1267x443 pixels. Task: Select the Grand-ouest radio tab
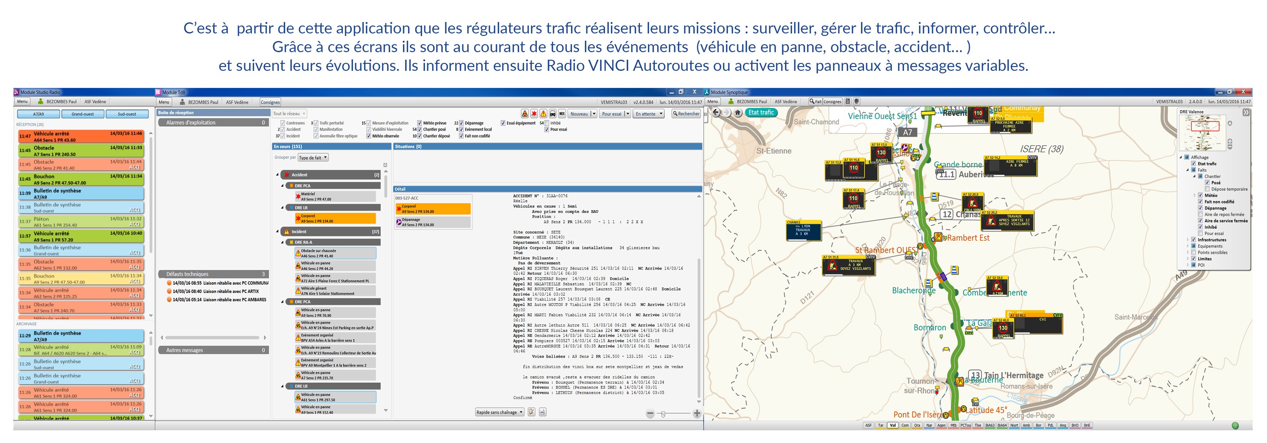(x=83, y=114)
